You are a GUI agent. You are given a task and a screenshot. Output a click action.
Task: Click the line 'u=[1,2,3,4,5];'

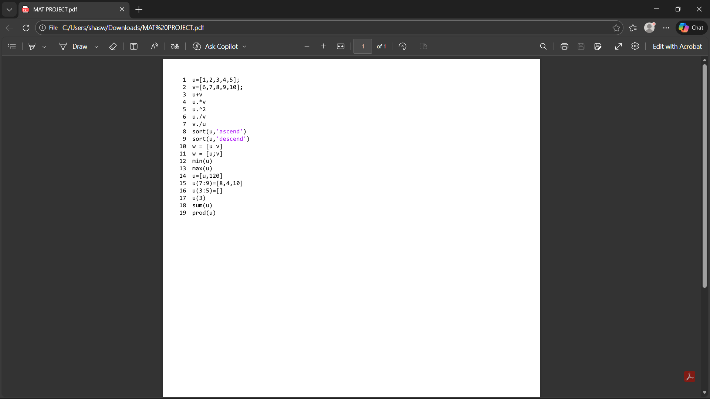216,80
